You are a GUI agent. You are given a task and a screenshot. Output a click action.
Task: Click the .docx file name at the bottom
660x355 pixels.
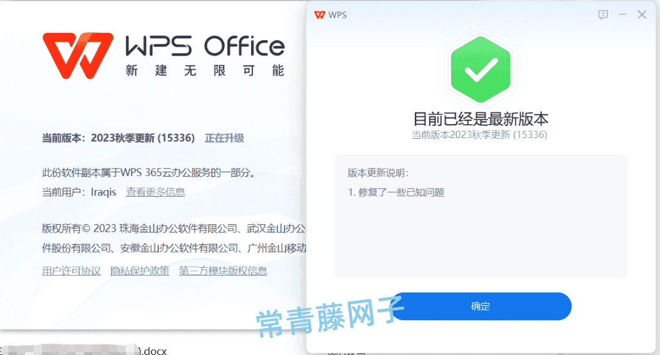click(x=153, y=350)
